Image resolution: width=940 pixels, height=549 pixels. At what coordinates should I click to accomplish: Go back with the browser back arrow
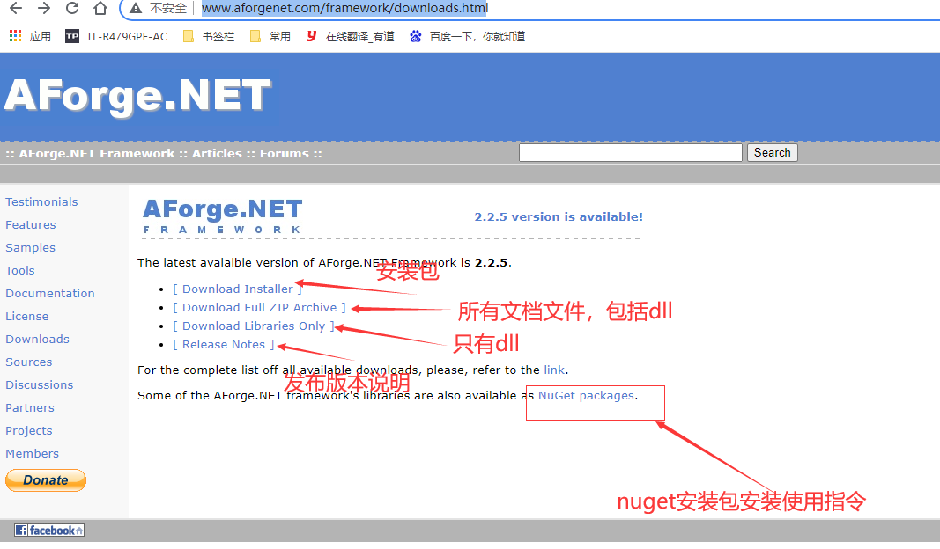pyautogui.click(x=16, y=8)
